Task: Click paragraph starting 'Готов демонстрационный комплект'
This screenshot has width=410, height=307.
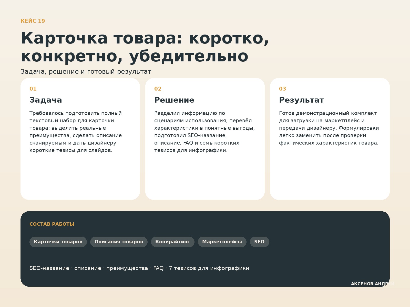Action: [x=329, y=128]
